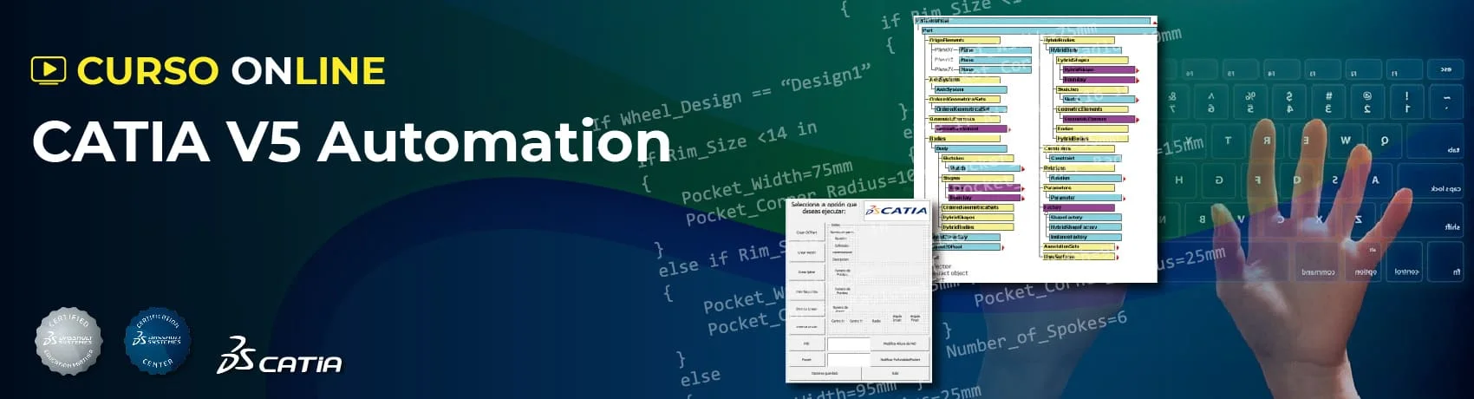The width and height of the screenshot is (1474, 399).
Task: Select the blue Relation box
Action: click(1086, 179)
